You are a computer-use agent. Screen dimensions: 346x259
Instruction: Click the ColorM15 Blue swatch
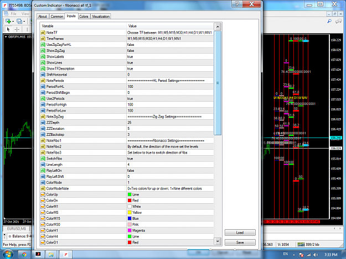click(x=130, y=219)
